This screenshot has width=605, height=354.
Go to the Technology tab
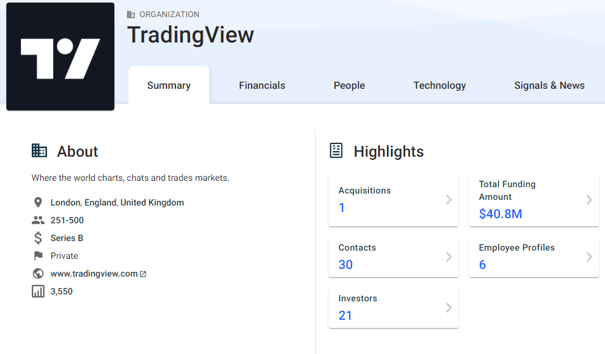(x=440, y=85)
